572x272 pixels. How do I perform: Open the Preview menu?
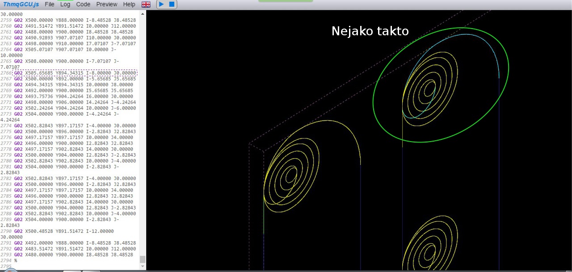(x=107, y=4)
